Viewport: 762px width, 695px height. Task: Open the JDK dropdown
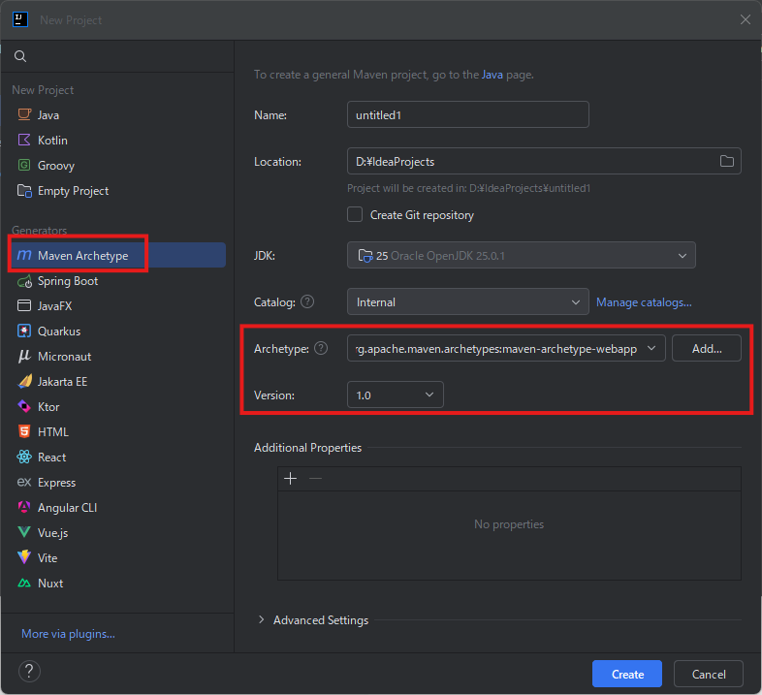(521, 255)
